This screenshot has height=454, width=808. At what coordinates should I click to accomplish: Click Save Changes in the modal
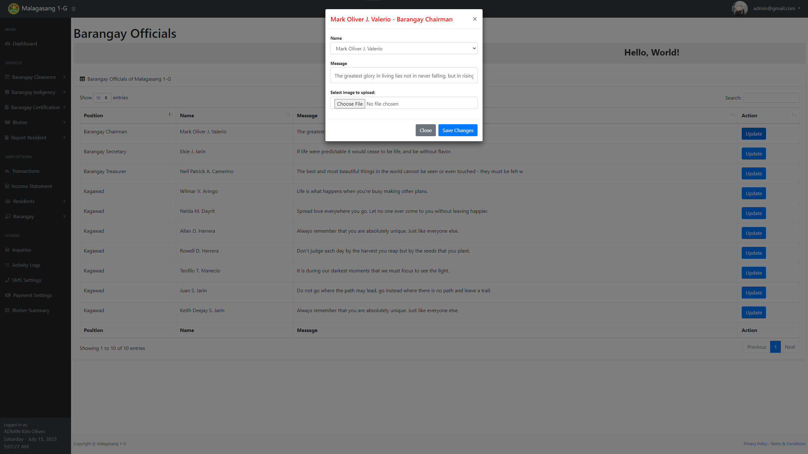click(x=458, y=130)
